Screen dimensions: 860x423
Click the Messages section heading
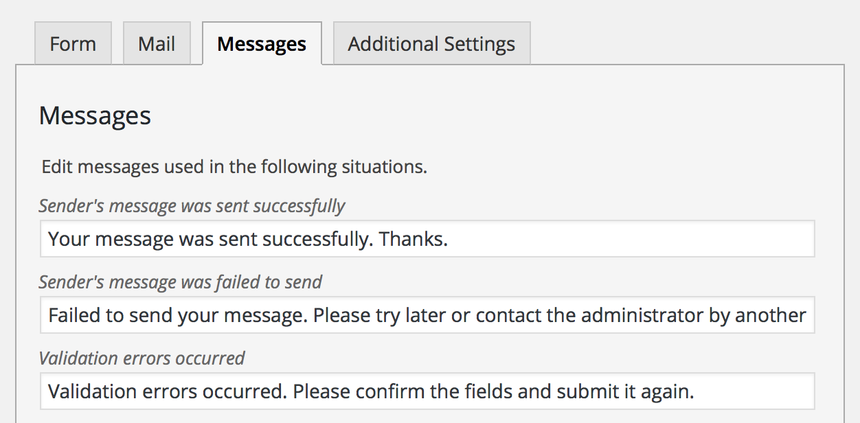[x=95, y=116]
